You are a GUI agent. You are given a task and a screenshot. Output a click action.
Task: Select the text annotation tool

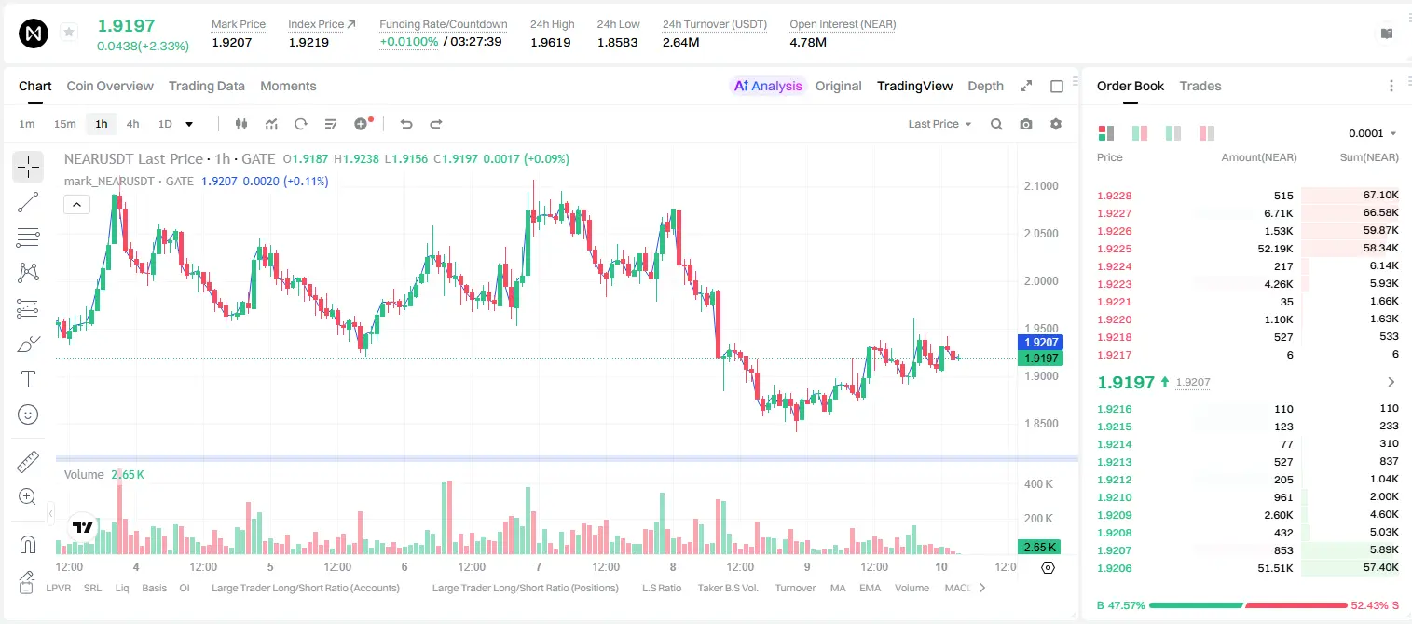[28, 379]
